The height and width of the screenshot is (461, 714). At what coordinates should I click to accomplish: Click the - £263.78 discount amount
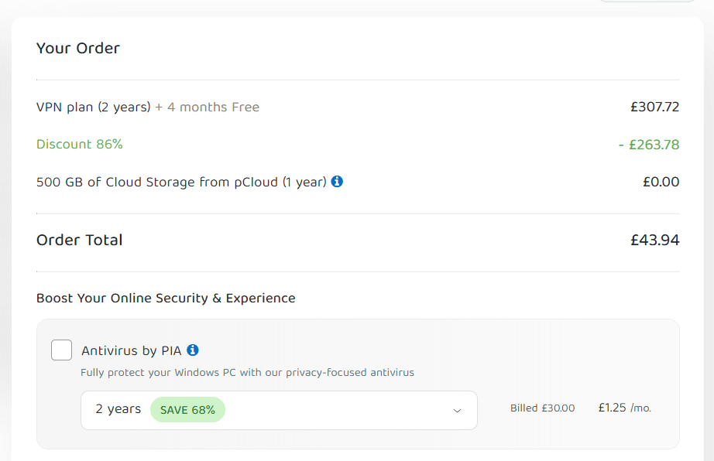tap(649, 145)
